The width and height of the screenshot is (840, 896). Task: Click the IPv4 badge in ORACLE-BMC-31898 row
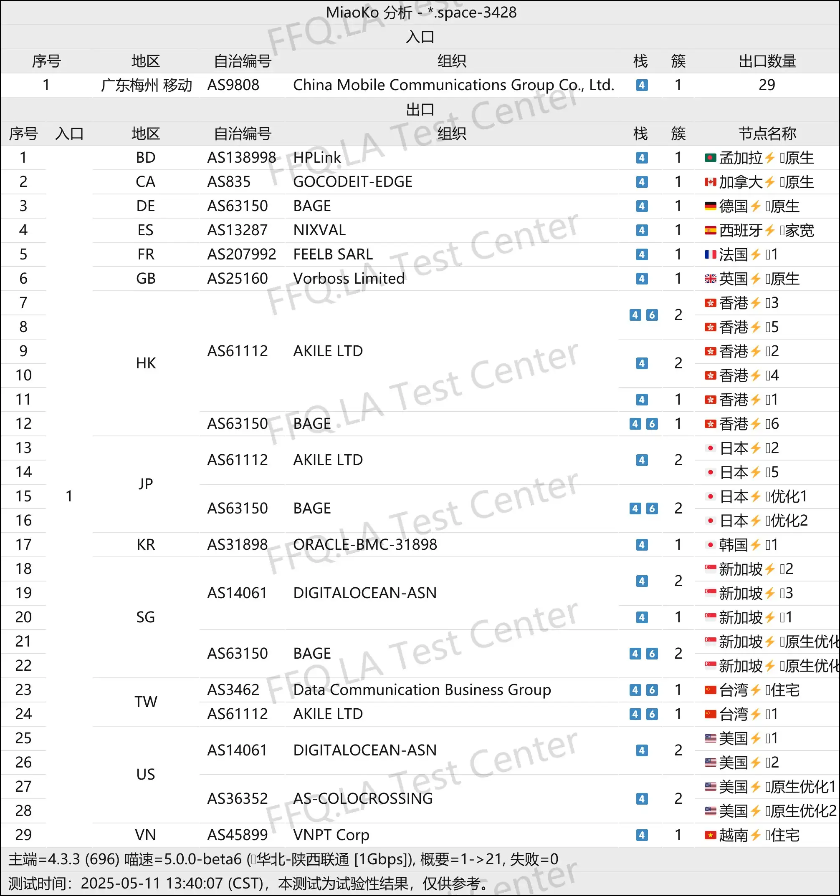(642, 545)
